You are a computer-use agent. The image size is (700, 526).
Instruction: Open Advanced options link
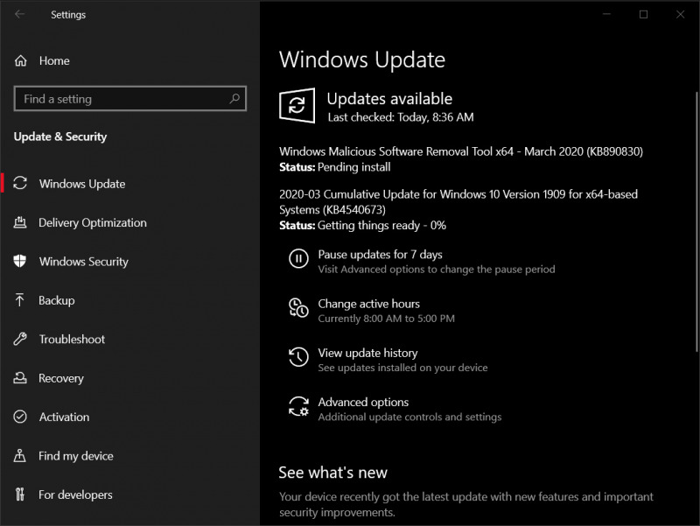363,402
